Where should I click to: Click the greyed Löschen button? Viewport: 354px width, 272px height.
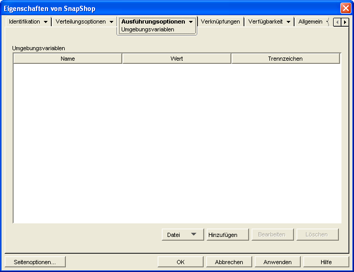tap(317, 235)
